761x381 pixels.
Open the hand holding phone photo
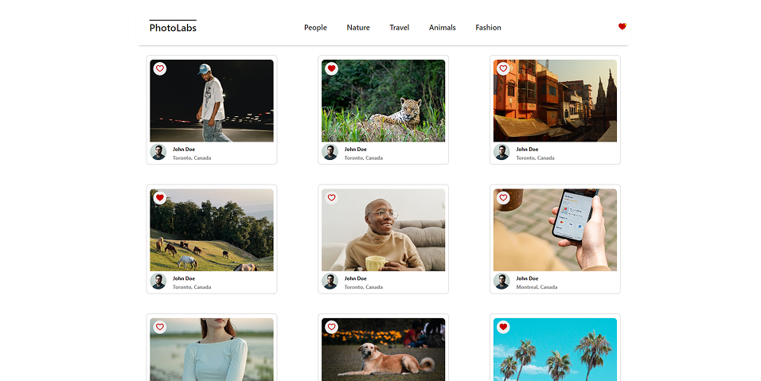coord(555,230)
